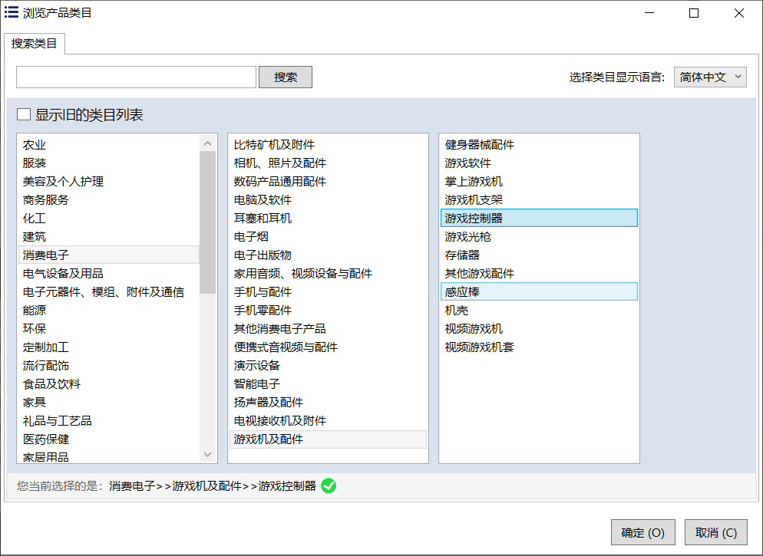Click scroll up arrow of first category list
763x556 pixels.
(x=208, y=143)
